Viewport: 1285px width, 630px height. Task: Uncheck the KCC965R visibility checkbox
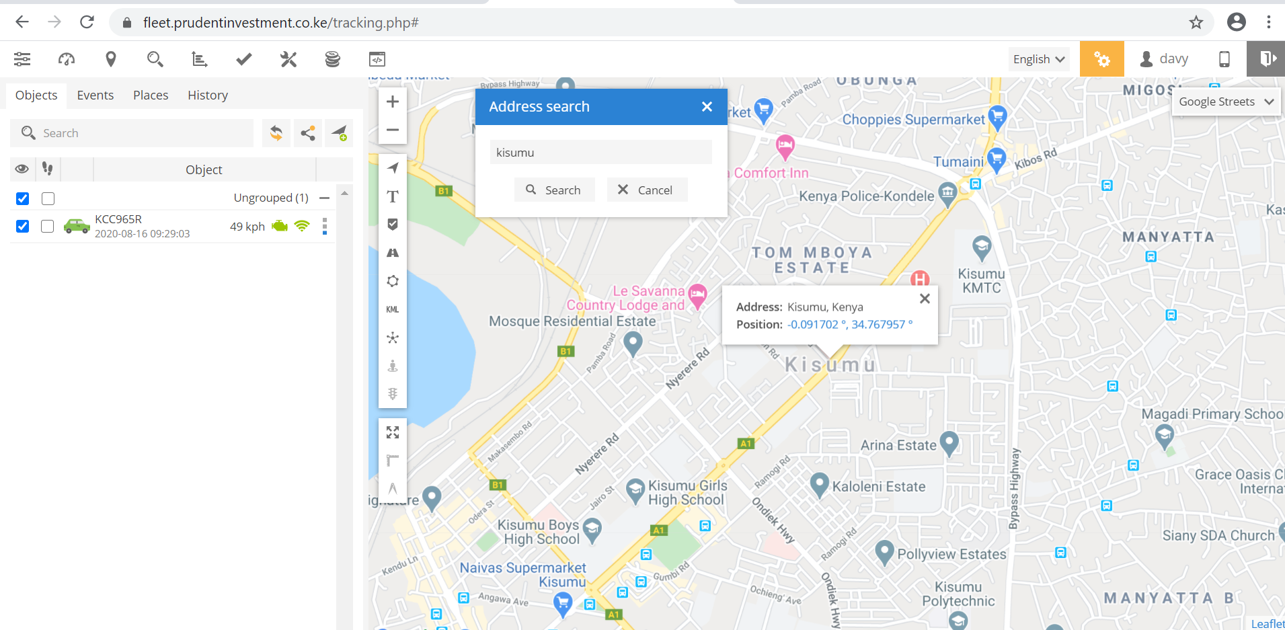(23, 226)
